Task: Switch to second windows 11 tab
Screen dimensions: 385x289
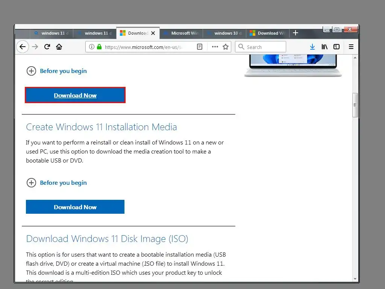Action: click(x=95, y=33)
